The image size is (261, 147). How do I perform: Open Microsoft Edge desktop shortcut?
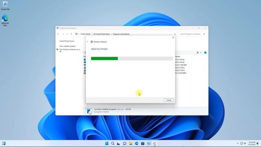[5, 20]
